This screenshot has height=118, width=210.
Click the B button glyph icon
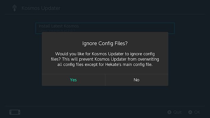pos(169,112)
